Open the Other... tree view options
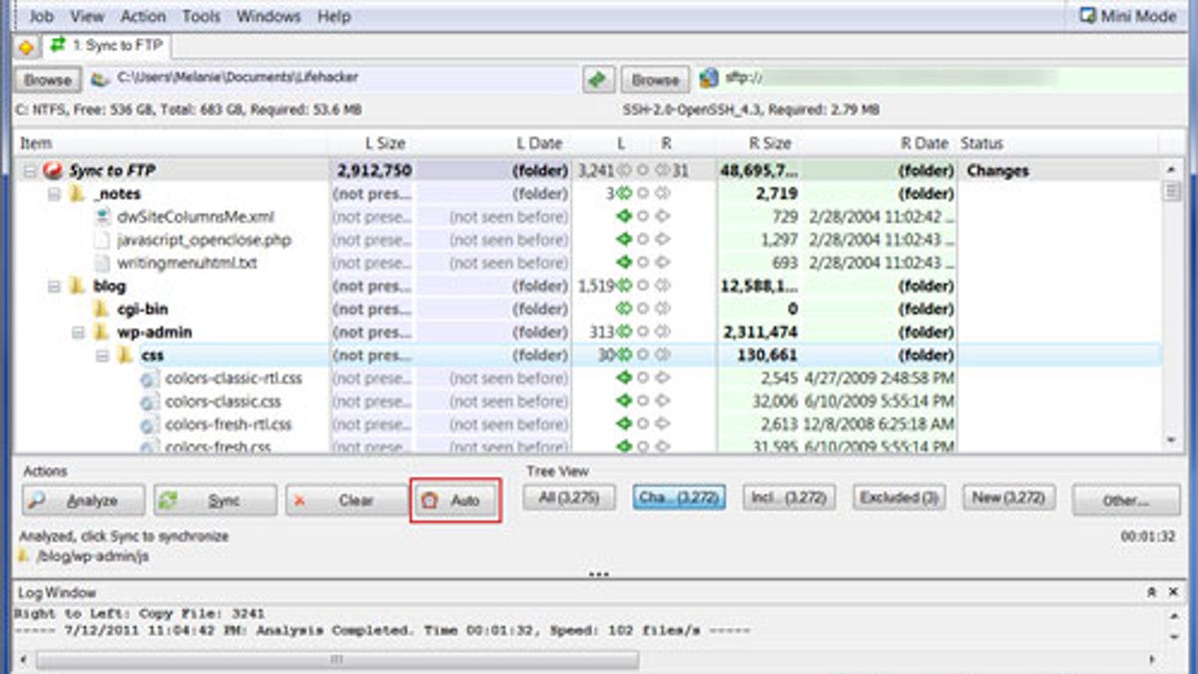Viewport: 1198px width, 674px height. (x=1125, y=500)
